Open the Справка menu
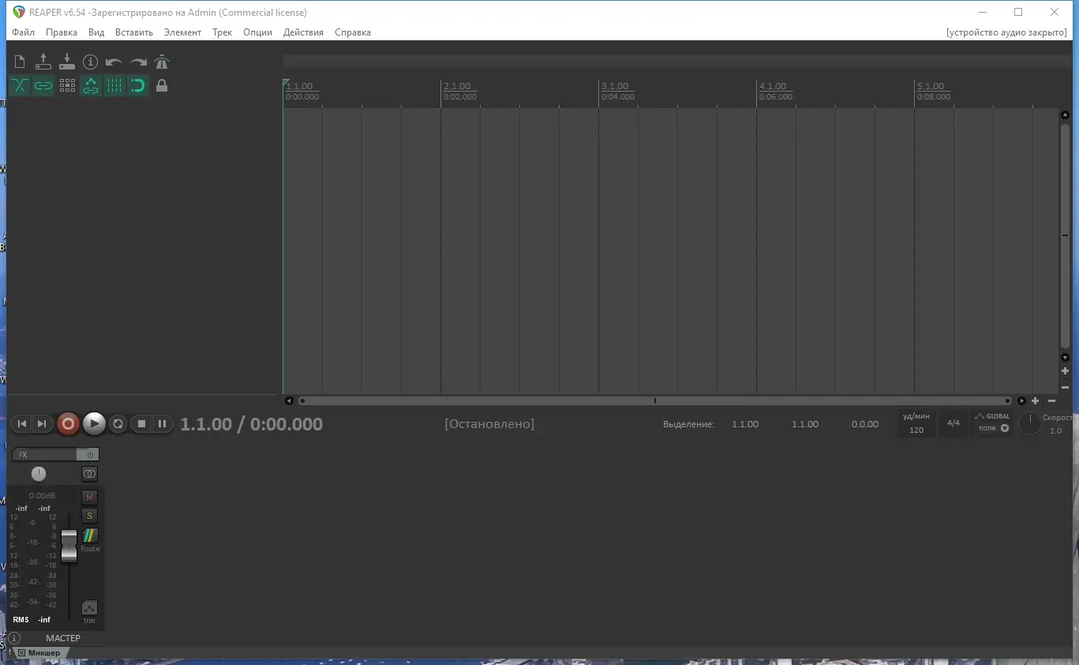Viewport: 1079px width, 665px height. tap(353, 32)
